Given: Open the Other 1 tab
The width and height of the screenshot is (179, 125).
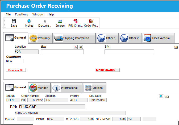Looking at the screenshot, I should [107, 38].
